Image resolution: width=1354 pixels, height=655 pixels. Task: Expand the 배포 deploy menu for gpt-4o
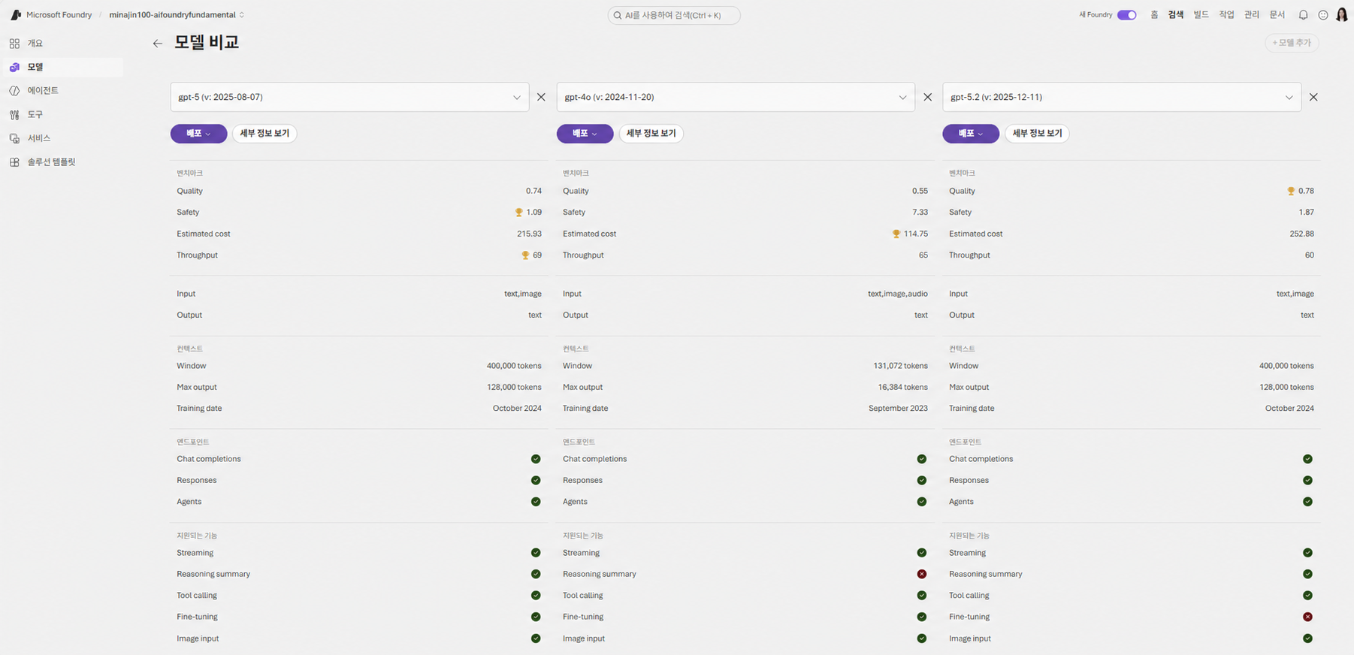[x=585, y=134]
